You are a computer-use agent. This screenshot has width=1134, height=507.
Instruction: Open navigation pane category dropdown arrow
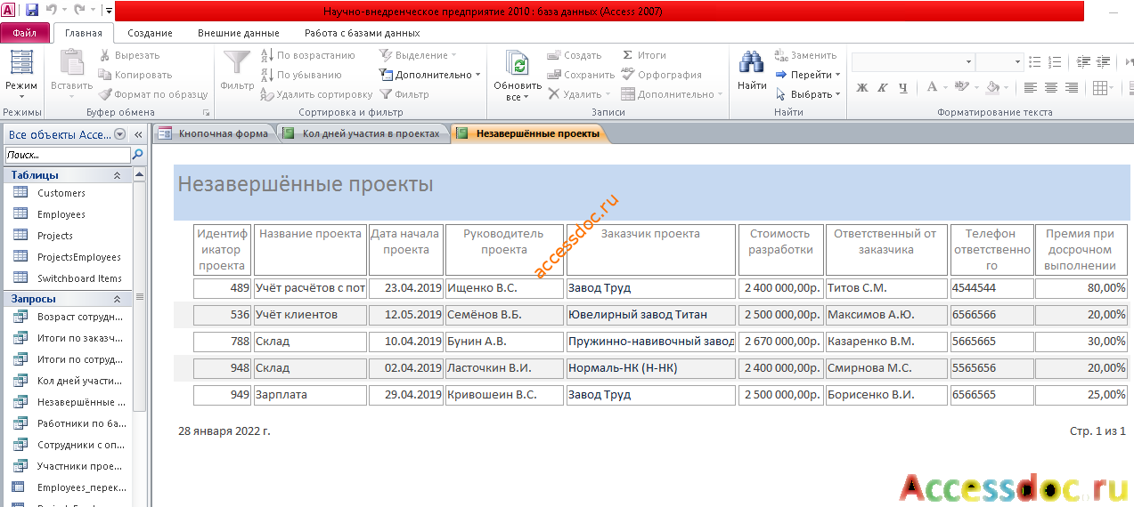120,134
